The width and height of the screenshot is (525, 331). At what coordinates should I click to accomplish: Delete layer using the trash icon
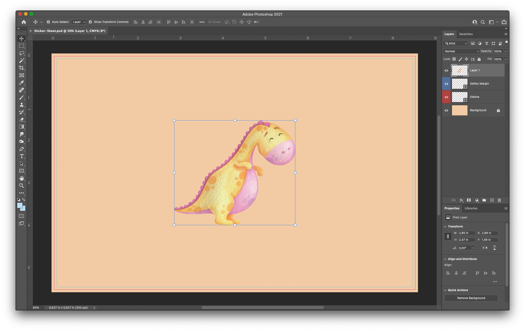[499, 200]
